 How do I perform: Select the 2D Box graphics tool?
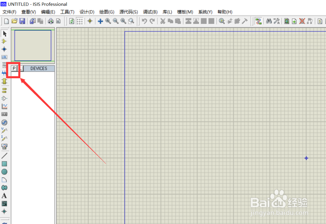point(4,164)
